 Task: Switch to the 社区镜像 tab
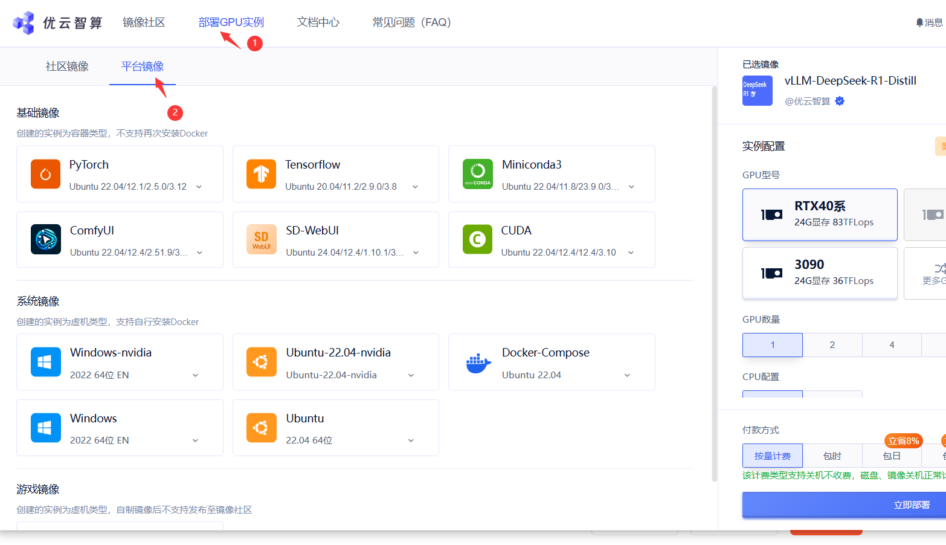point(67,66)
